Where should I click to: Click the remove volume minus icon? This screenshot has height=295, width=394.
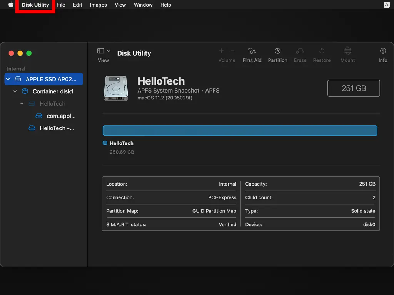[x=232, y=51]
